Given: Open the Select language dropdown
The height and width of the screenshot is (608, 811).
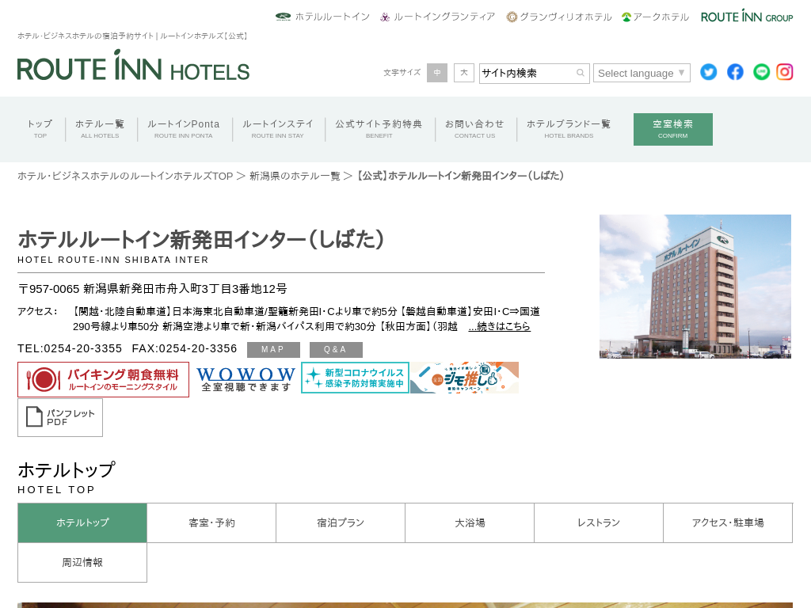Looking at the screenshot, I should click(642, 73).
